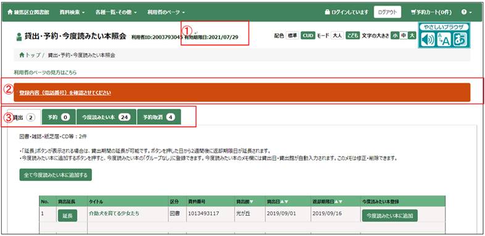The image size is (485, 236).
Task: Click the text enlarge A icon
Action: (444, 40)
